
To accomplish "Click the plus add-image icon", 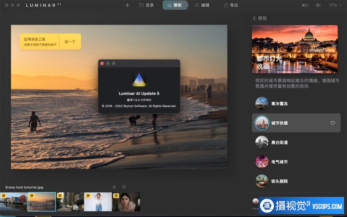I will pyautogui.click(x=127, y=5).
